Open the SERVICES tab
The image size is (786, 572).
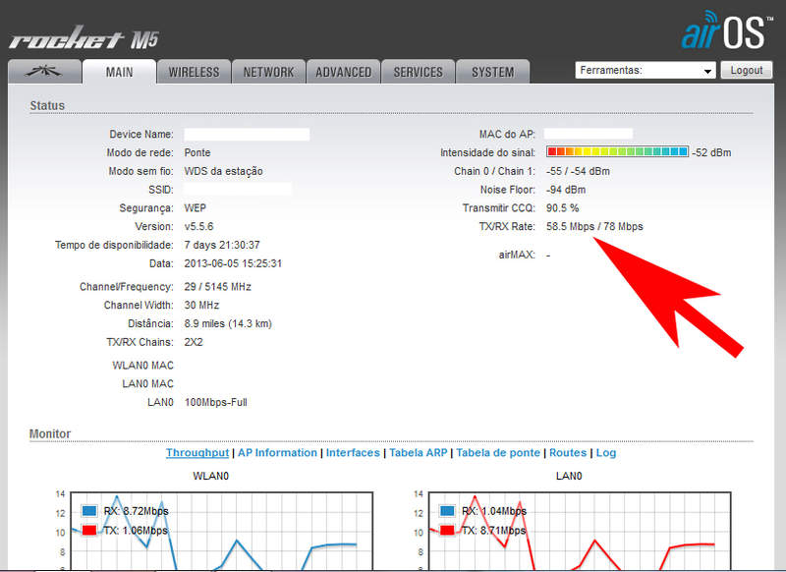click(419, 72)
